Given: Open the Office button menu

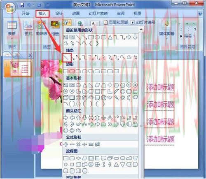Looking at the screenshot, I should click(9, 8).
